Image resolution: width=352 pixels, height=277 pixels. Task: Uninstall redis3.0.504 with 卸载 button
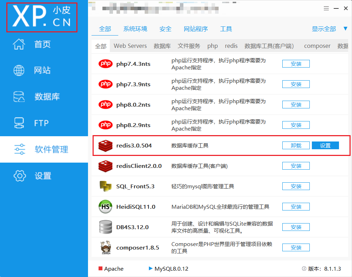[x=296, y=145]
